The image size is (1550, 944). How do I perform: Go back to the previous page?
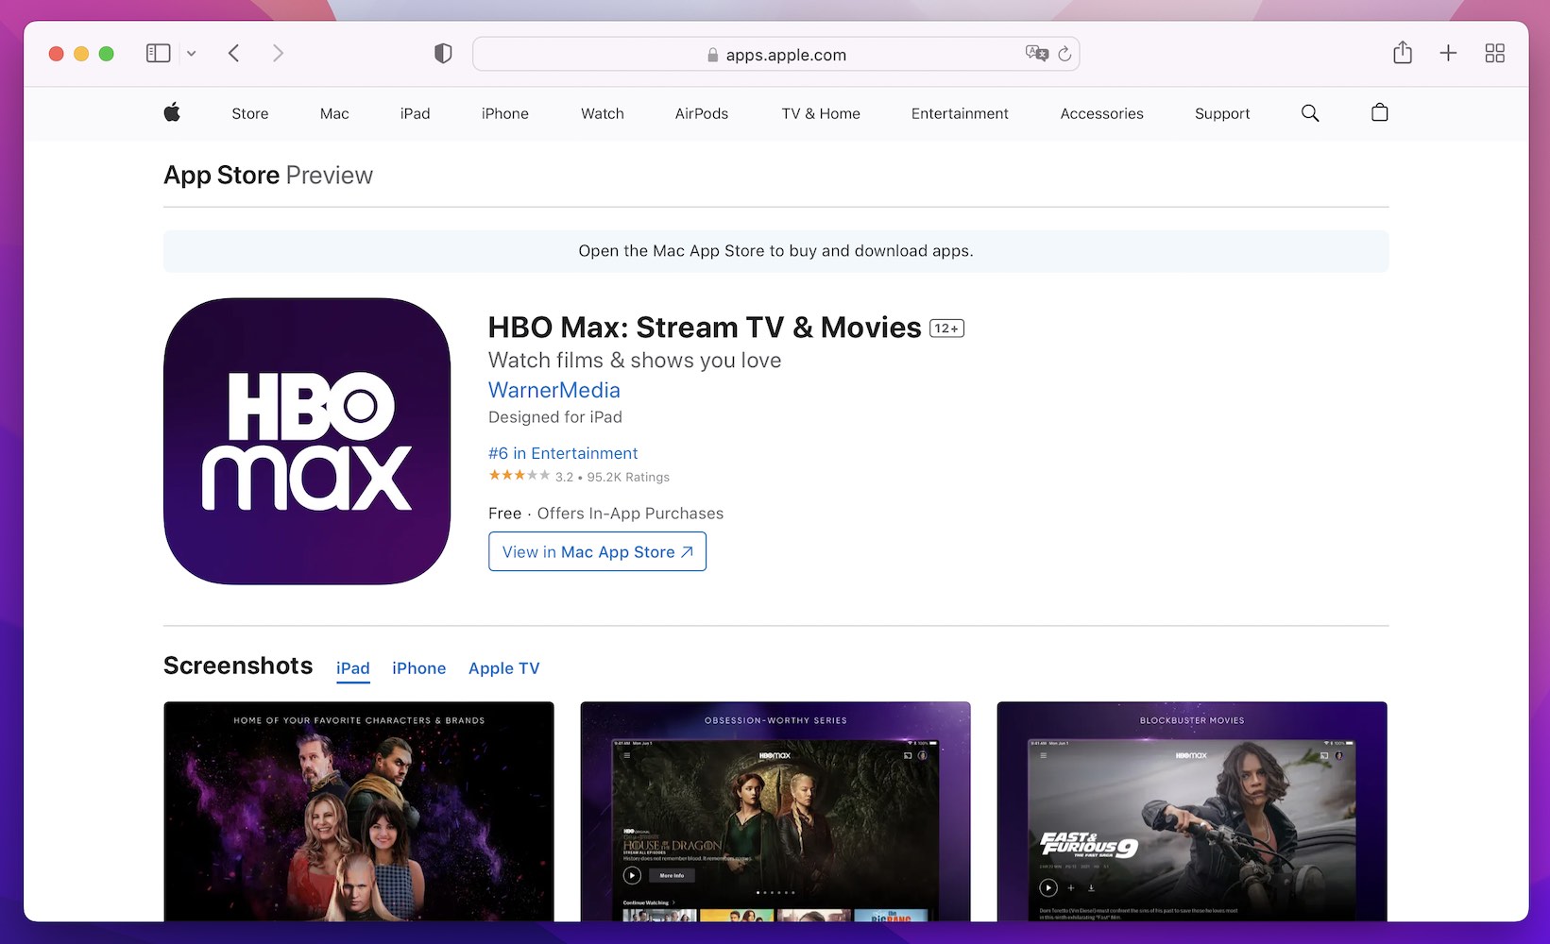click(234, 54)
